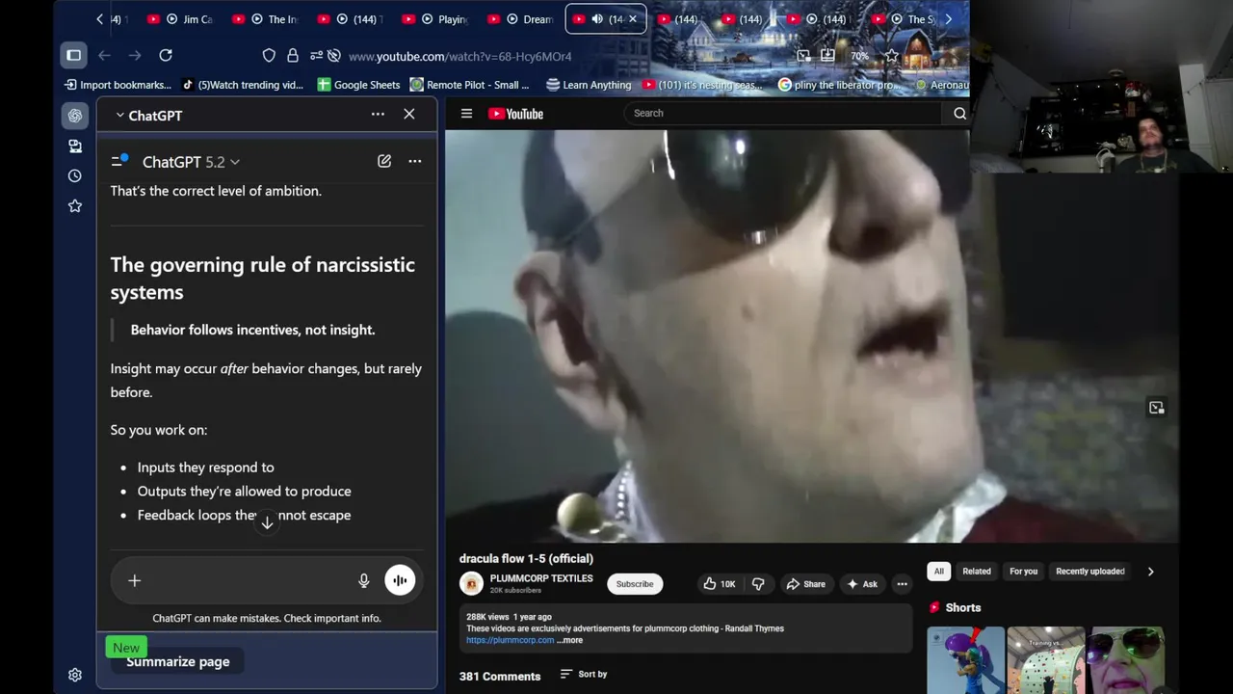Switch to the 'Jim Ca' tab
1233x694 pixels.
click(181, 19)
